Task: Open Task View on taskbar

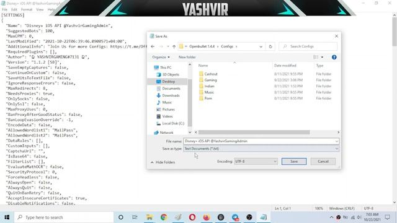Action: point(135,217)
